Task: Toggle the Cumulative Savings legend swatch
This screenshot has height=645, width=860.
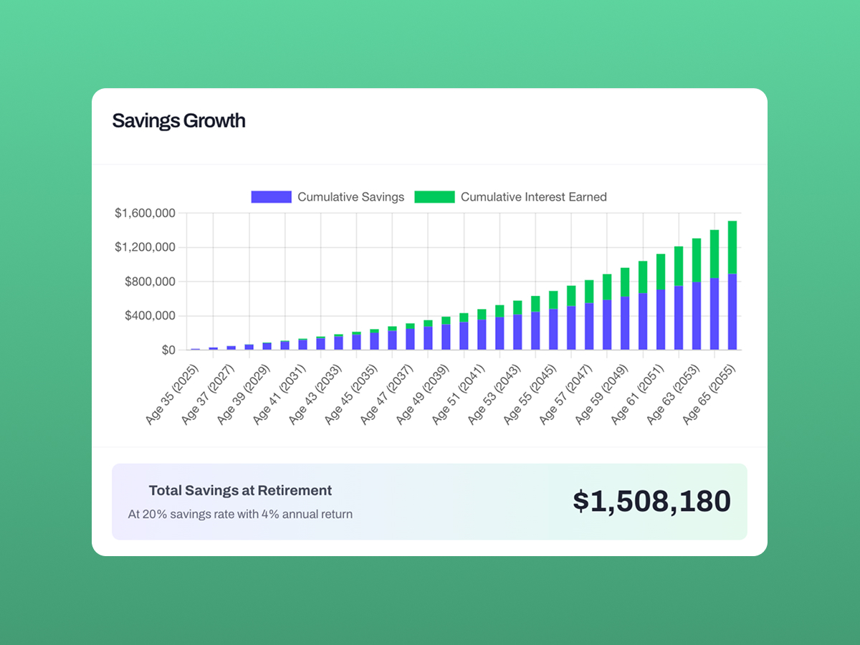Action: (x=271, y=197)
